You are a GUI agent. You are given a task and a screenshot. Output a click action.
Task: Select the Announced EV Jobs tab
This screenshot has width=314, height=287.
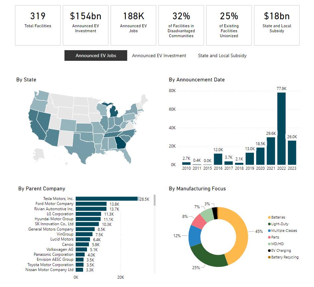point(96,55)
